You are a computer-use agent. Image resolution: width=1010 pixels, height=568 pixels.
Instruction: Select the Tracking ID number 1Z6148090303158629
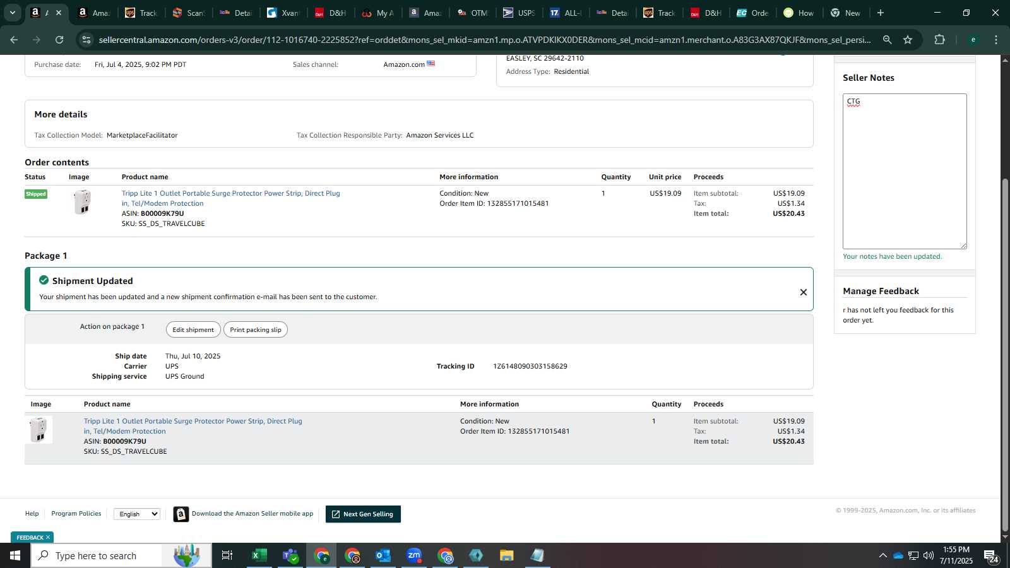[530, 366]
